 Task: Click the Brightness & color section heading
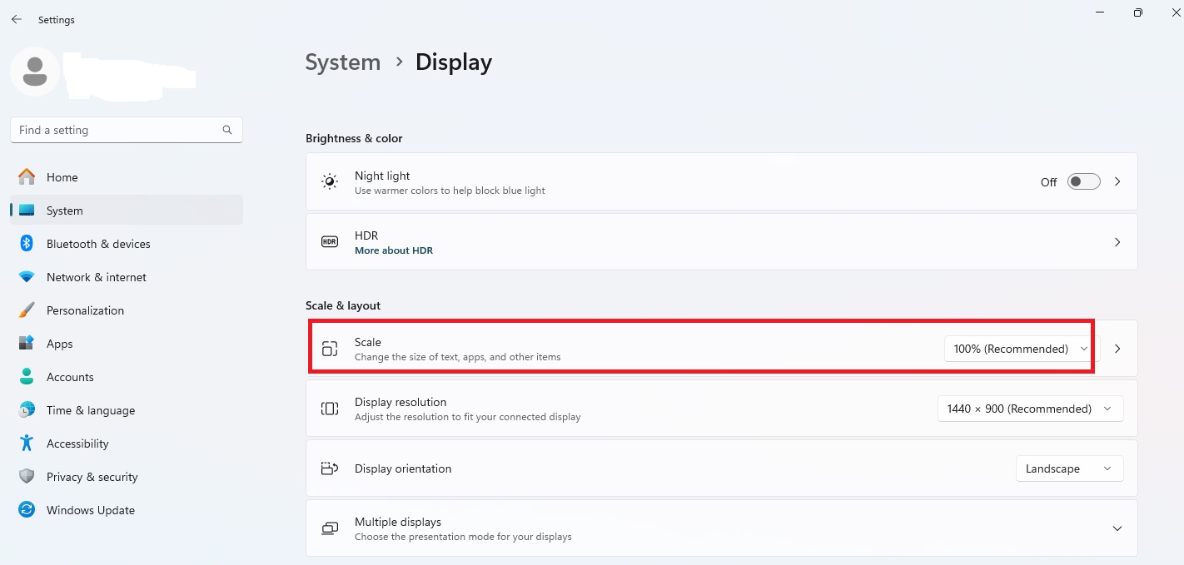coord(354,138)
